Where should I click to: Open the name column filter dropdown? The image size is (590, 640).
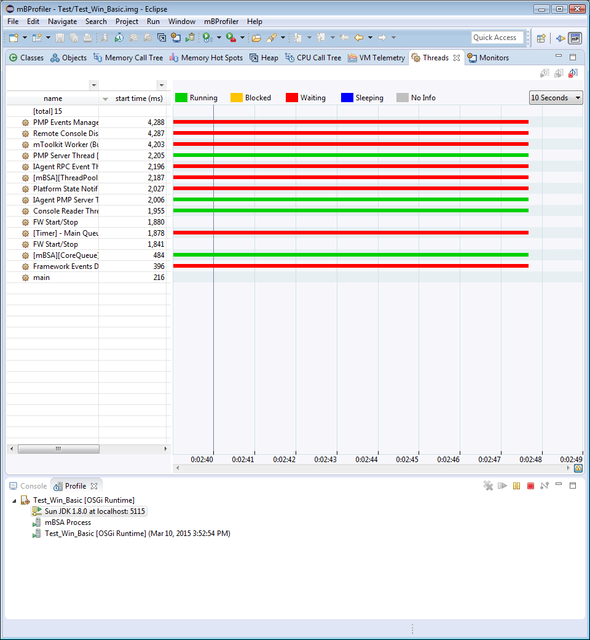(x=93, y=85)
